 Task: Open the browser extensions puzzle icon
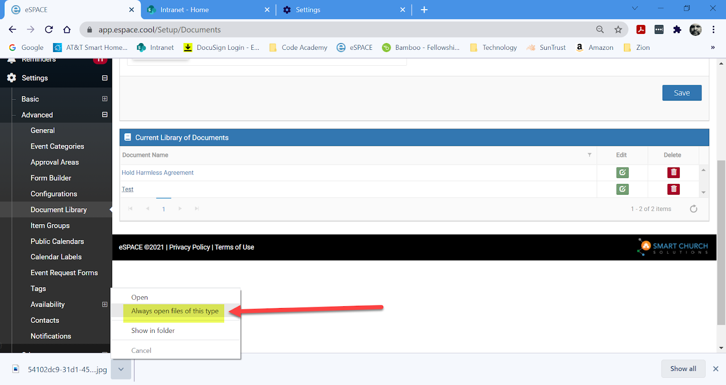tap(677, 29)
